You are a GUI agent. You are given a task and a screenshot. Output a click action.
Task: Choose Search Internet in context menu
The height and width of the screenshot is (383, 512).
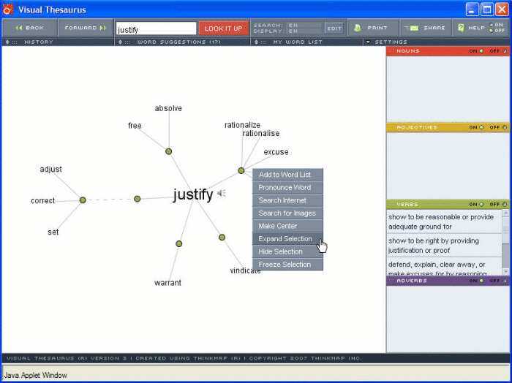(287, 200)
